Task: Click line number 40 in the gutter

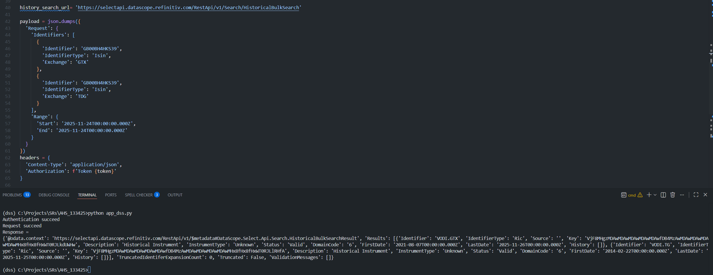Action: click(8, 8)
